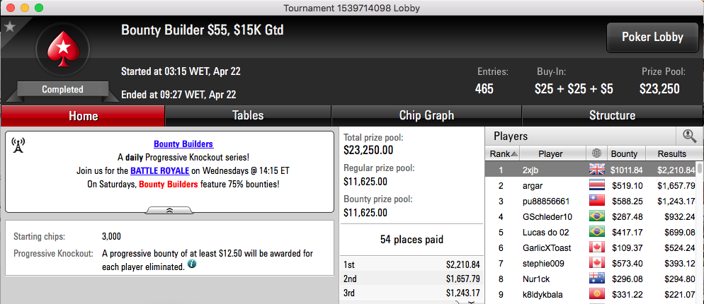Image resolution: width=704 pixels, height=304 pixels.
Task: Click the players list scrollbar thumb
Action: tap(700, 168)
